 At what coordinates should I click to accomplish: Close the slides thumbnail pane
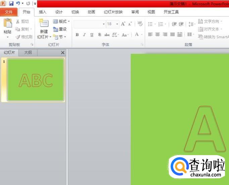(62, 53)
